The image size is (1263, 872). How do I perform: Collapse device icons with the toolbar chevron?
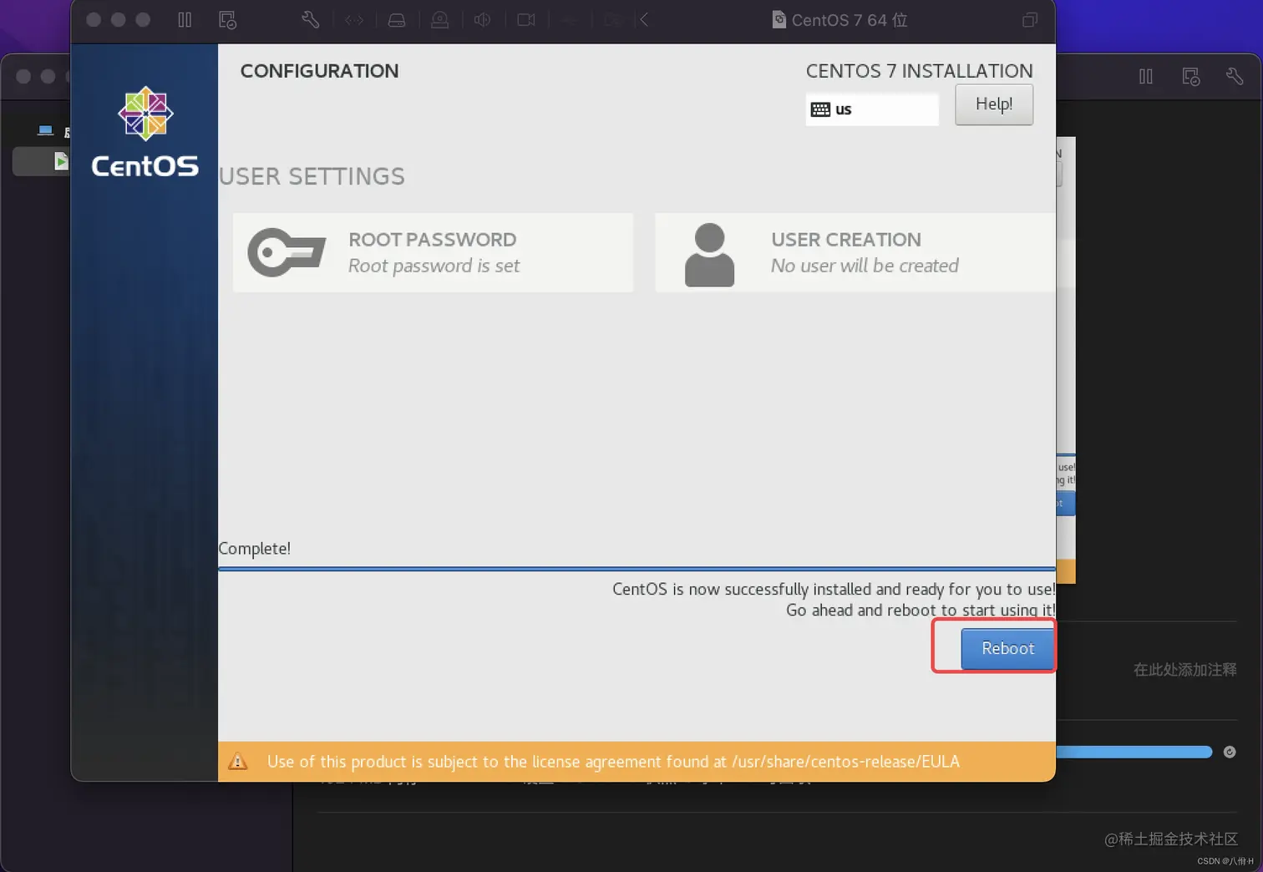tap(644, 20)
